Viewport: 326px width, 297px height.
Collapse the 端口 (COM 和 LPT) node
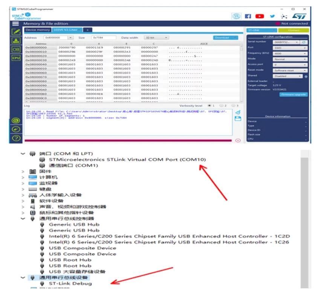pyautogui.click(x=23, y=154)
